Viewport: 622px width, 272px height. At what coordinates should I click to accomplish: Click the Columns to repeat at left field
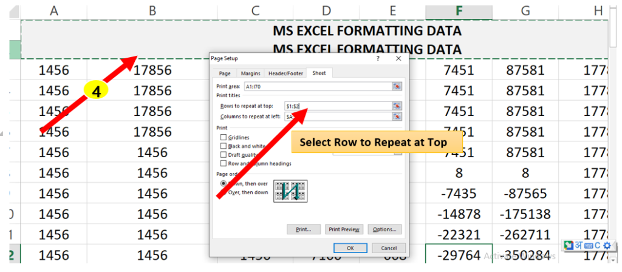pos(338,116)
